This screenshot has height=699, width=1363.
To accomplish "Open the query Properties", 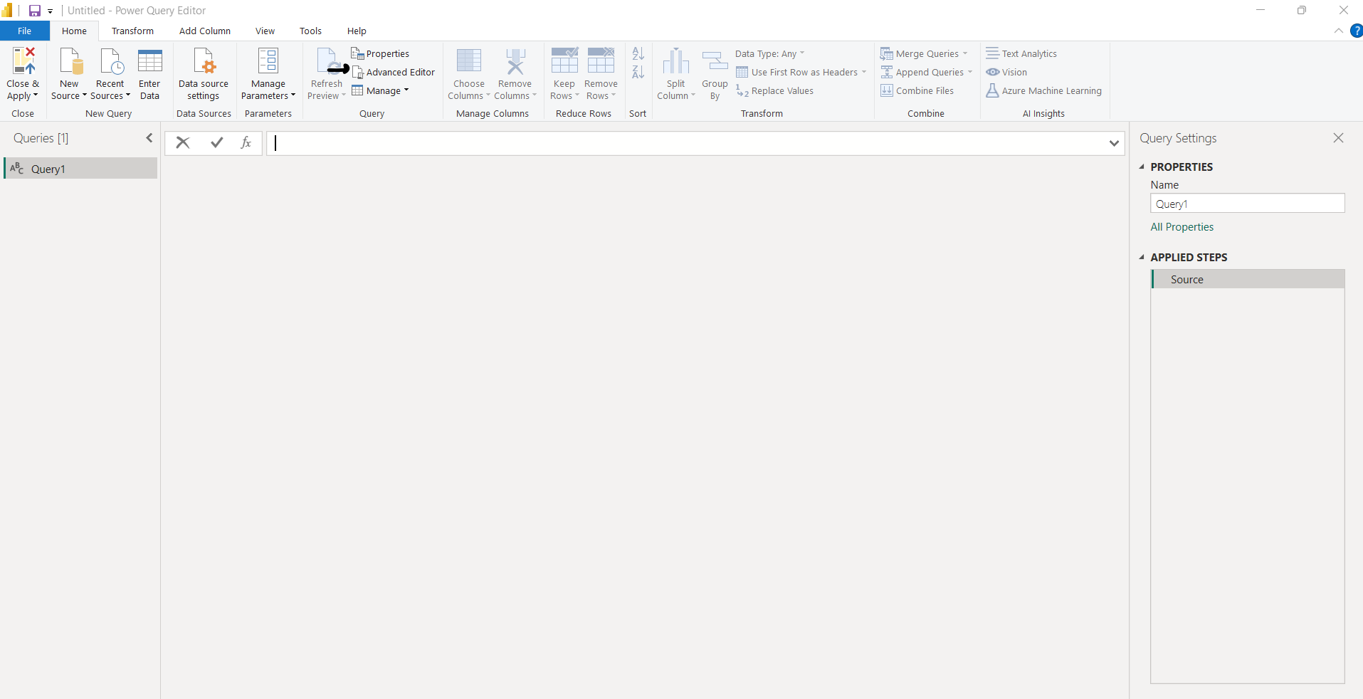I will [x=380, y=53].
